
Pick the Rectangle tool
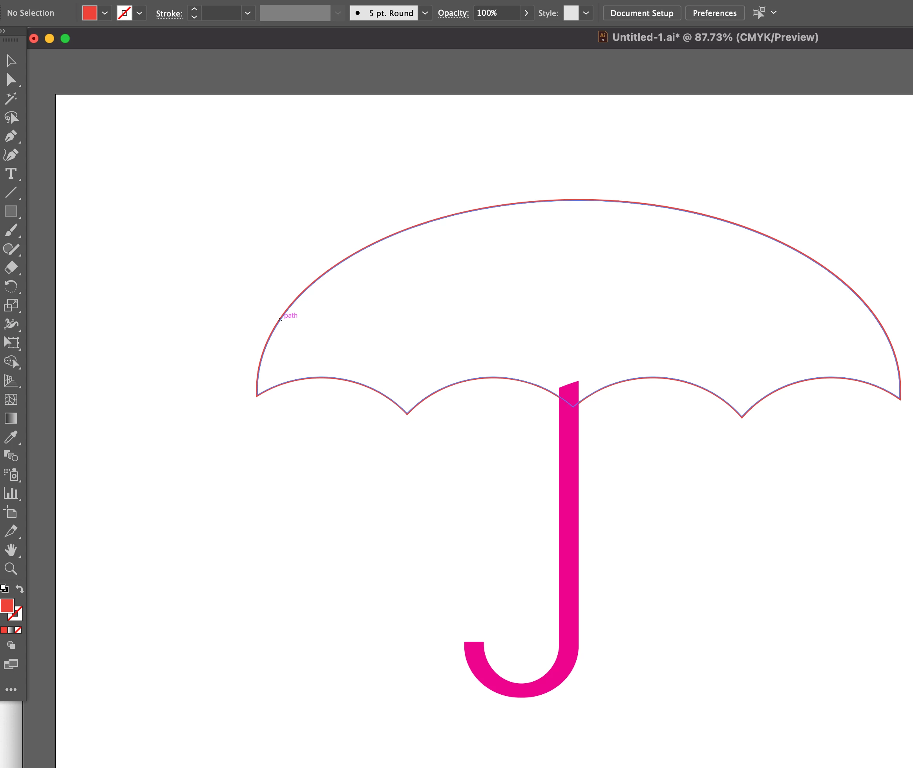coord(11,211)
